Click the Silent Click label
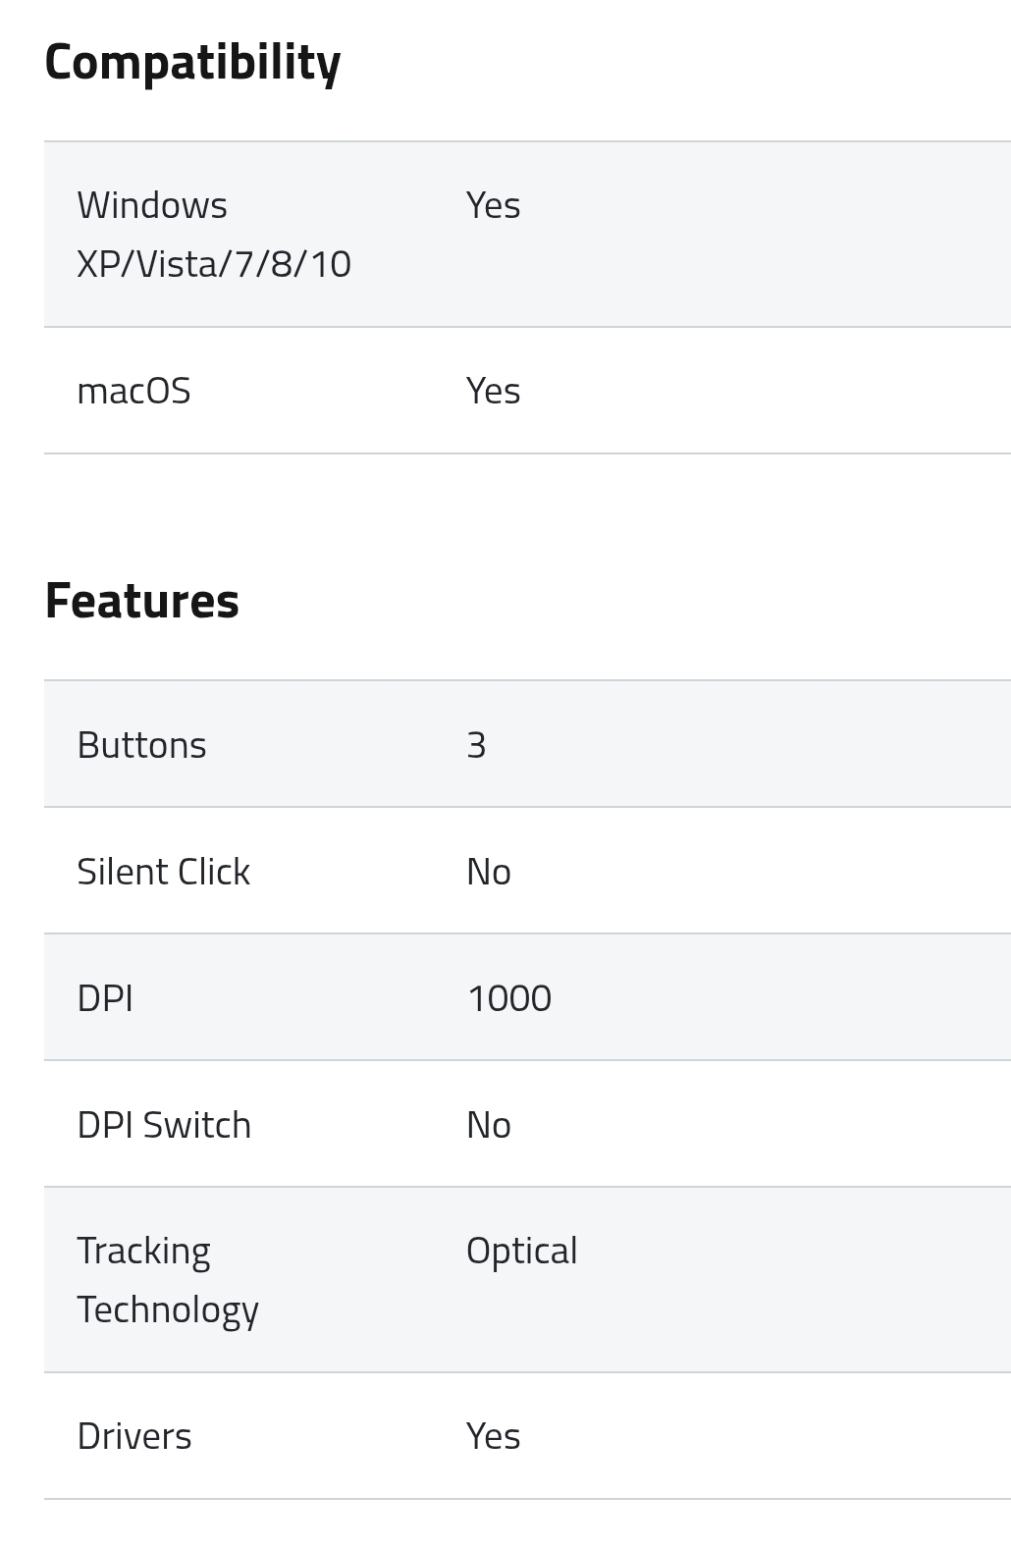Viewport: 1011px width, 1548px height. pos(163,872)
